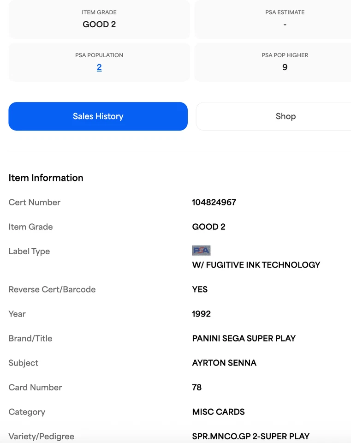This screenshot has width=351, height=443.
Task: Open the PSA Population link showing 2
Action: [99, 67]
